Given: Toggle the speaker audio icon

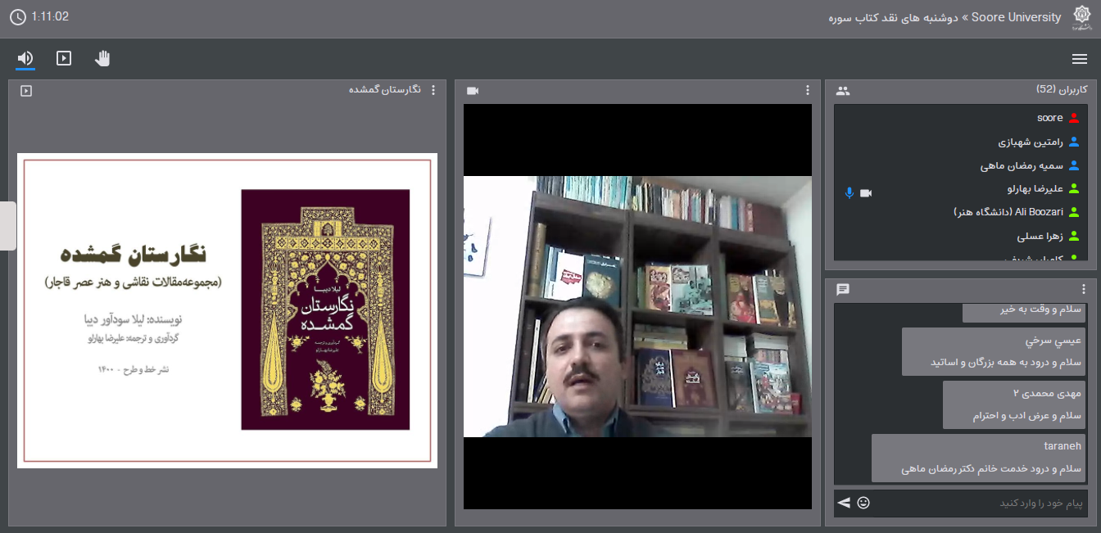Looking at the screenshot, I should tap(25, 58).
